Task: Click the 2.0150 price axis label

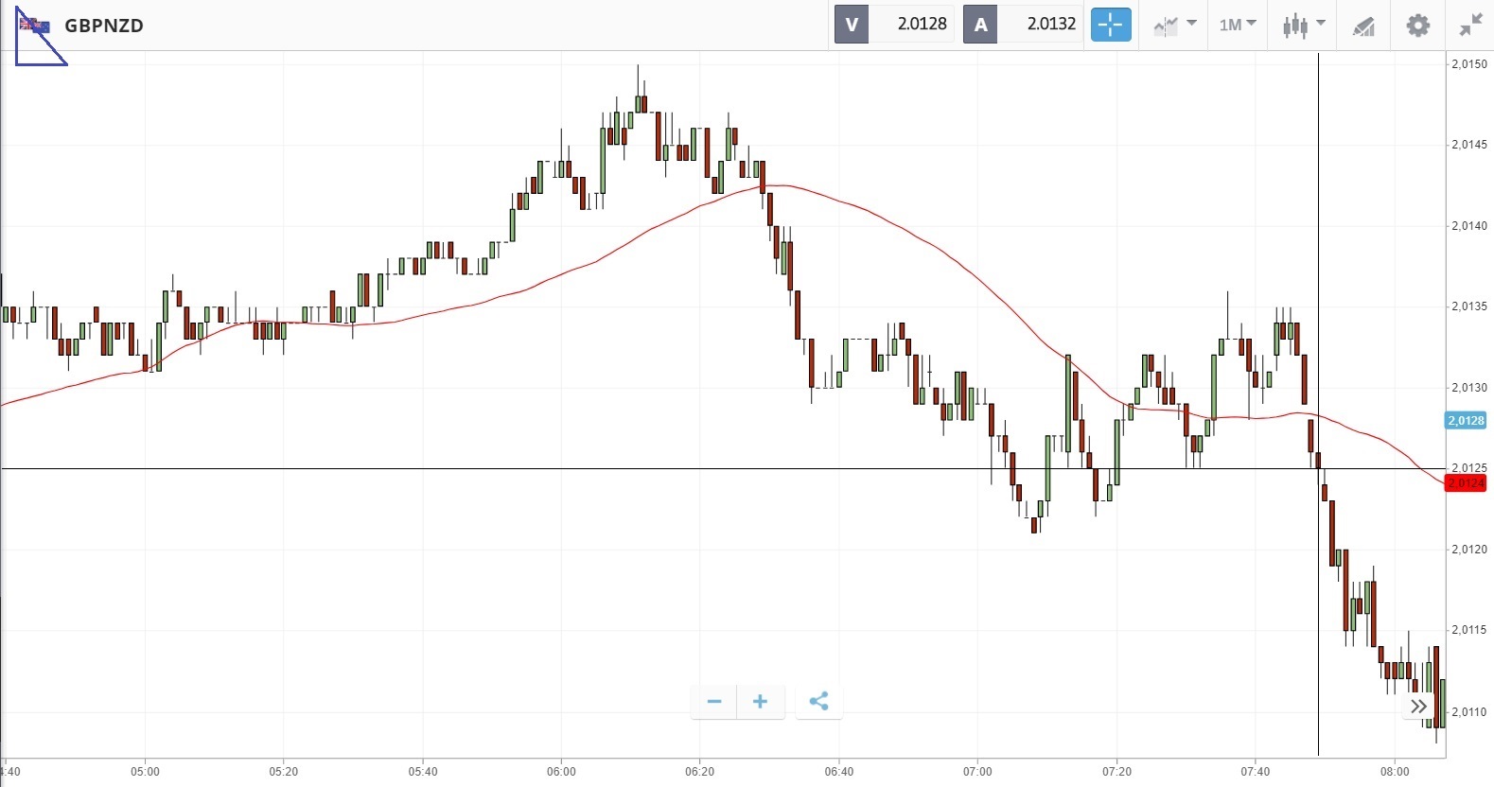Action: tap(1468, 64)
